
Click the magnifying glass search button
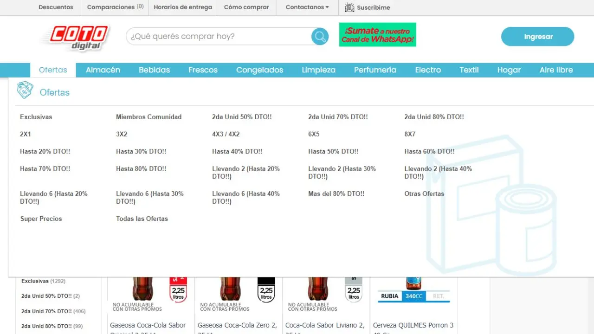coord(320,36)
